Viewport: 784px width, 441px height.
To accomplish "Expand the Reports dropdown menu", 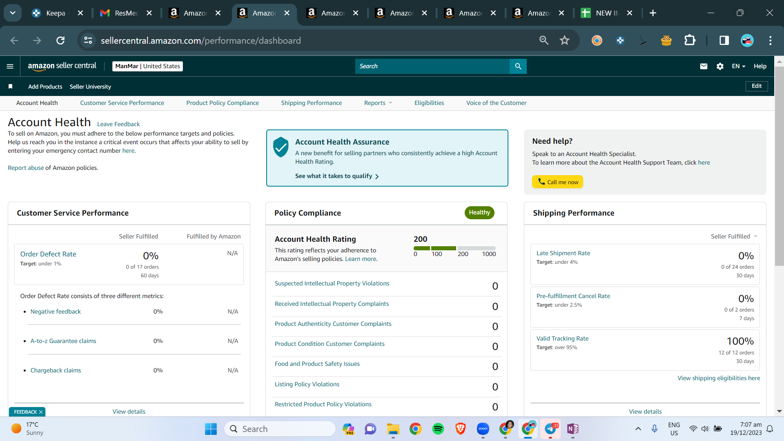I will [378, 103].
